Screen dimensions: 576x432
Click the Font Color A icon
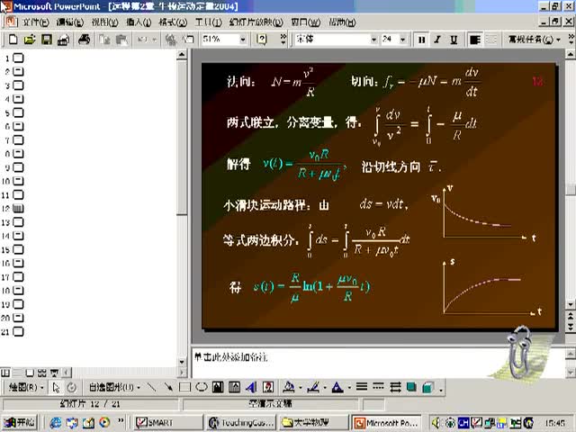click(x=337, y=387)
